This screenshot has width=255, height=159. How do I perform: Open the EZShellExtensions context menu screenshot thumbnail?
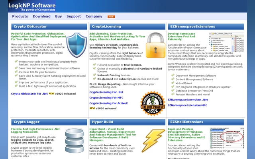tap(227, 138)
